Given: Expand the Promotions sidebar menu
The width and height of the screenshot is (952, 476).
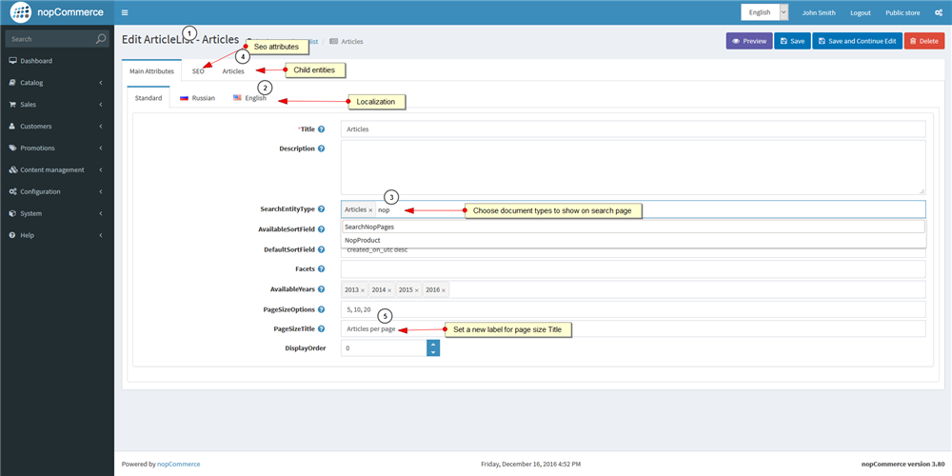Looking at the screenshot, I should click(x=57, y=149).
